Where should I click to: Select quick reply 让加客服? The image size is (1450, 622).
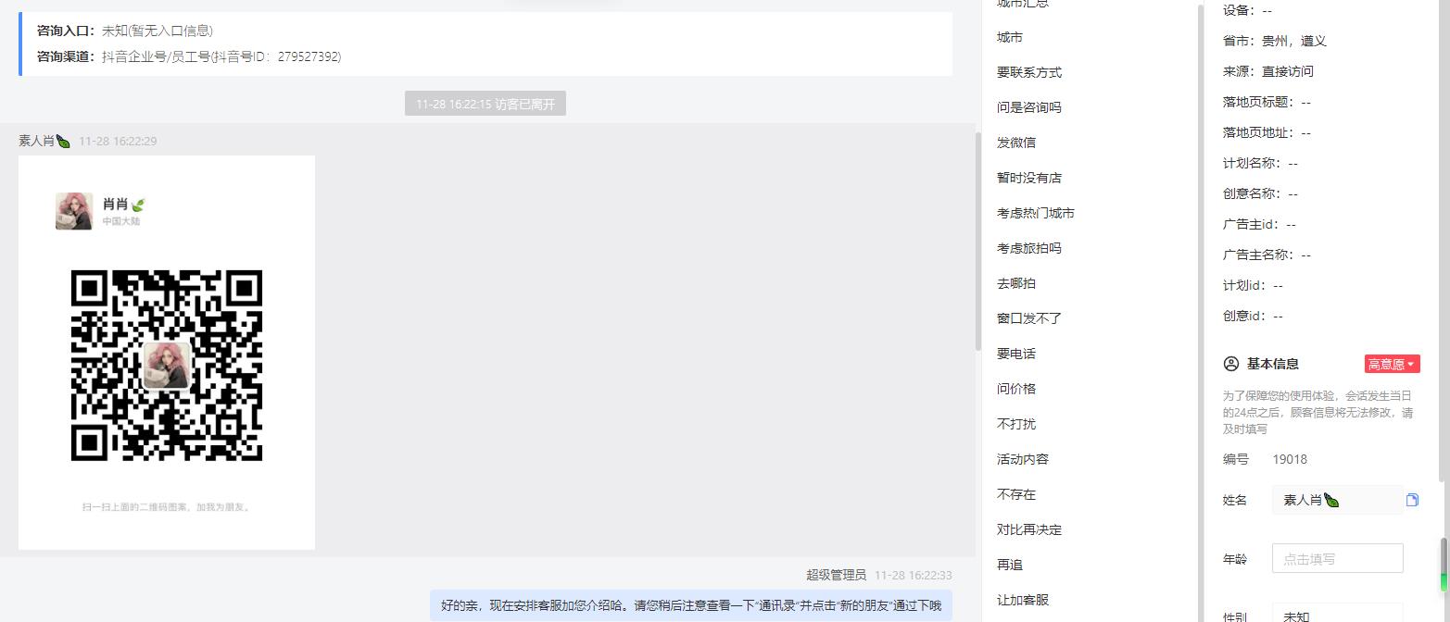[x=1023, y=600]
